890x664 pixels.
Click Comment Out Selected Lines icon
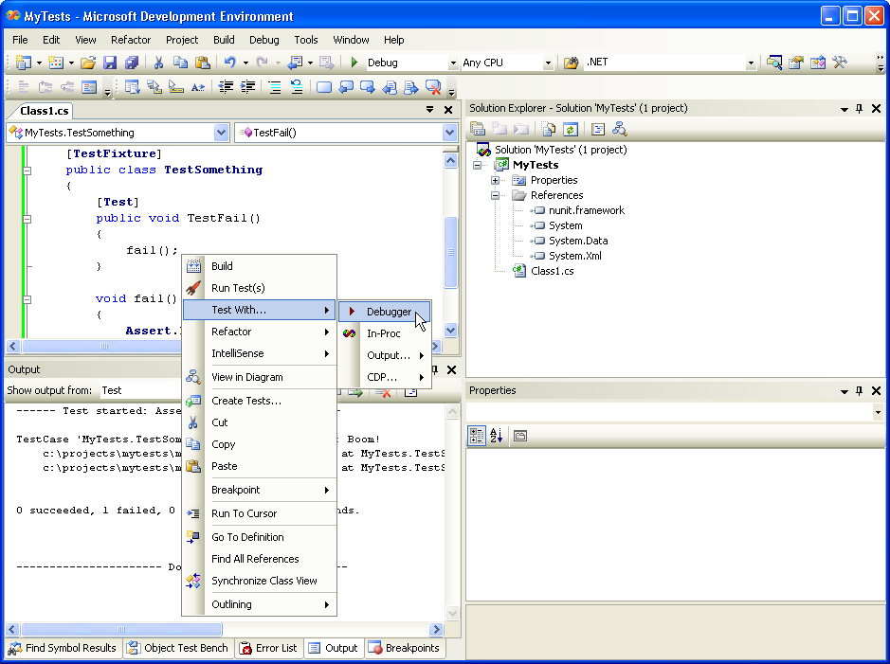(275, 87)
